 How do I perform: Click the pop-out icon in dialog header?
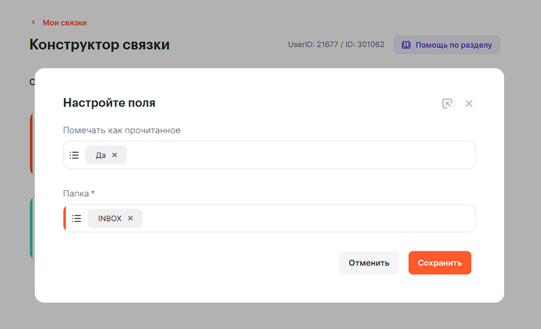pyautogui.click(x=447, y=103)
